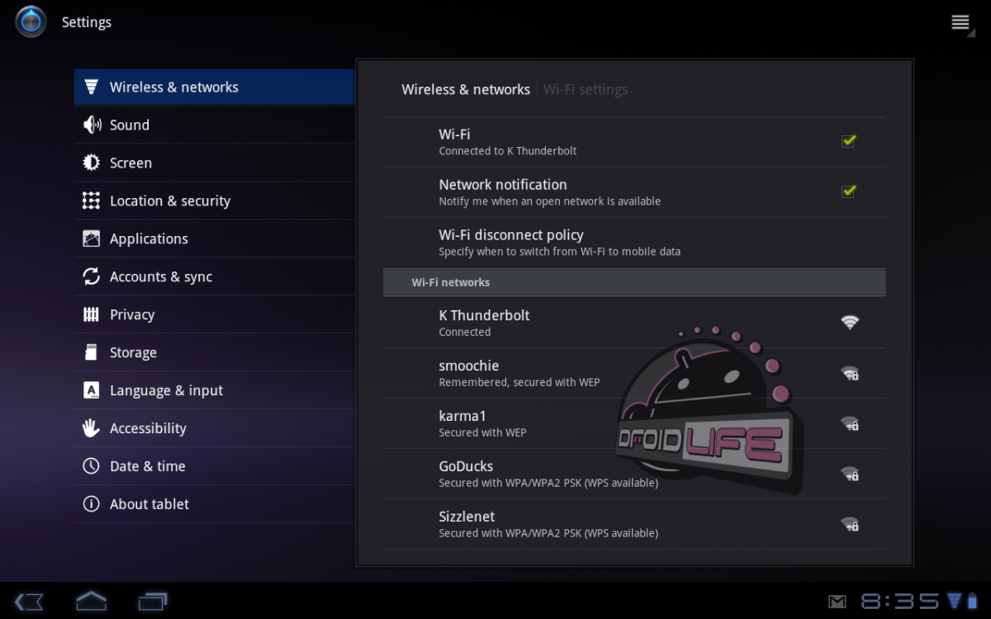The width and height of the screenshot is (991, 619).
Task: Disable the Wi-Fi checkbox
Action: point(848,141)
